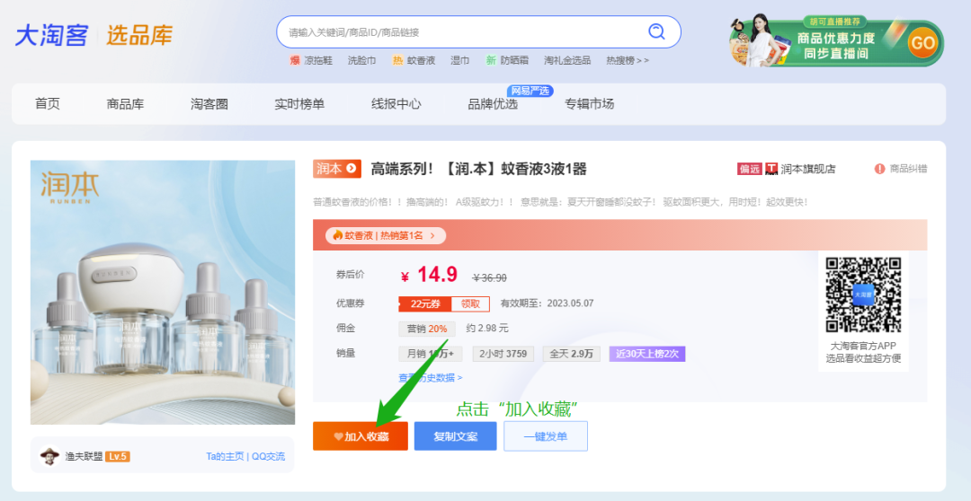This screenshot has height=501, width=971.
Task: Click the 商品优惠力度 live stream banner
Action: (x=836, y=41)
